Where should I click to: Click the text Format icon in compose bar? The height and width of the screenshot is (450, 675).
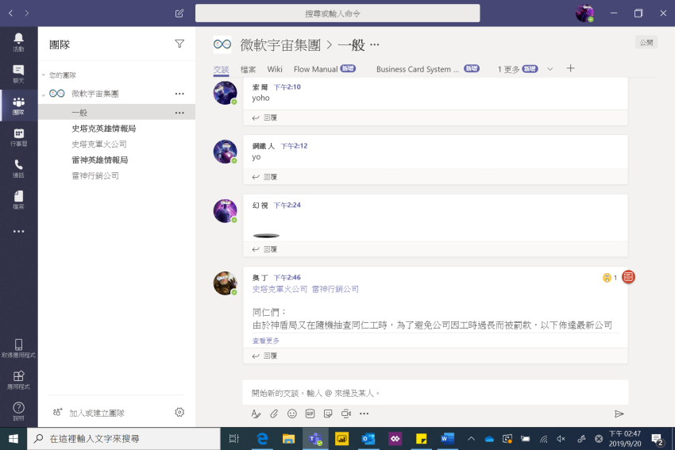256,413
